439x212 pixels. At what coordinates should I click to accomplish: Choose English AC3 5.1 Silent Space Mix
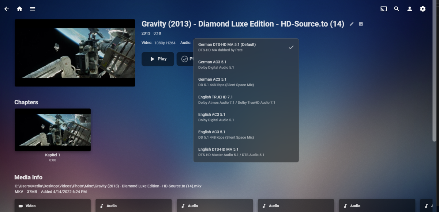pos(246,135)
